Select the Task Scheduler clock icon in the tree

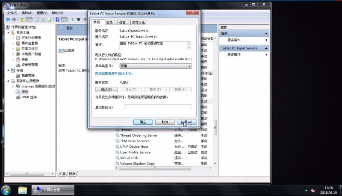[x=18, y=38]
